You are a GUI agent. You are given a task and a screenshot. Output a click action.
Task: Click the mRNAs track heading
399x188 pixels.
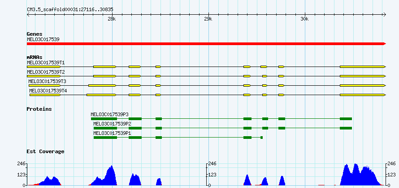click(35, 57)
